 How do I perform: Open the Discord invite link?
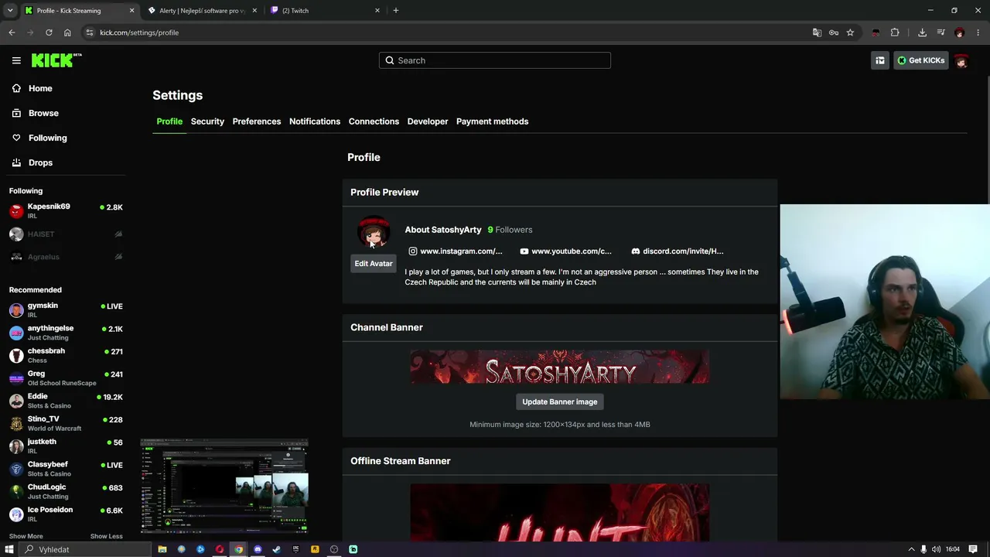tap(678, 251)
